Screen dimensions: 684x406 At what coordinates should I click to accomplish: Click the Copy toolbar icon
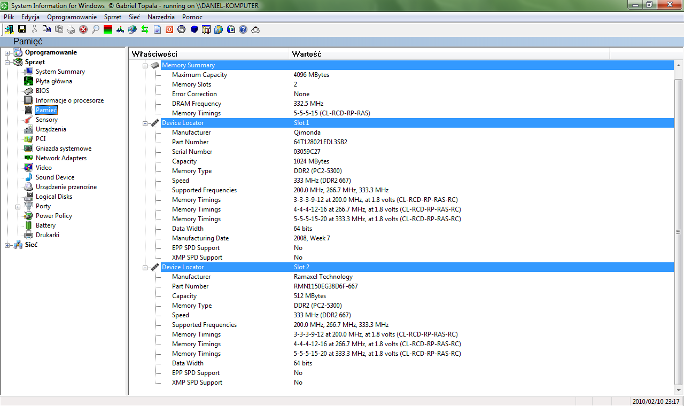click(x=46, y=29)
